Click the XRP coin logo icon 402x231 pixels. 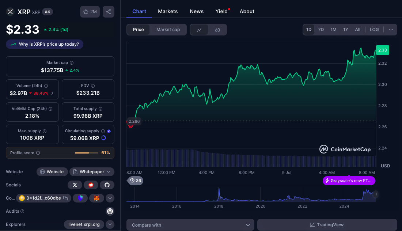10,12
